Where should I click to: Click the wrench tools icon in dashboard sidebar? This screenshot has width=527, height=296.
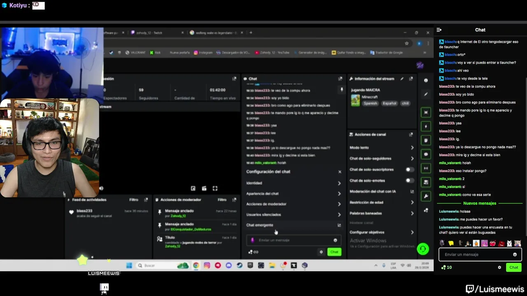426,196
